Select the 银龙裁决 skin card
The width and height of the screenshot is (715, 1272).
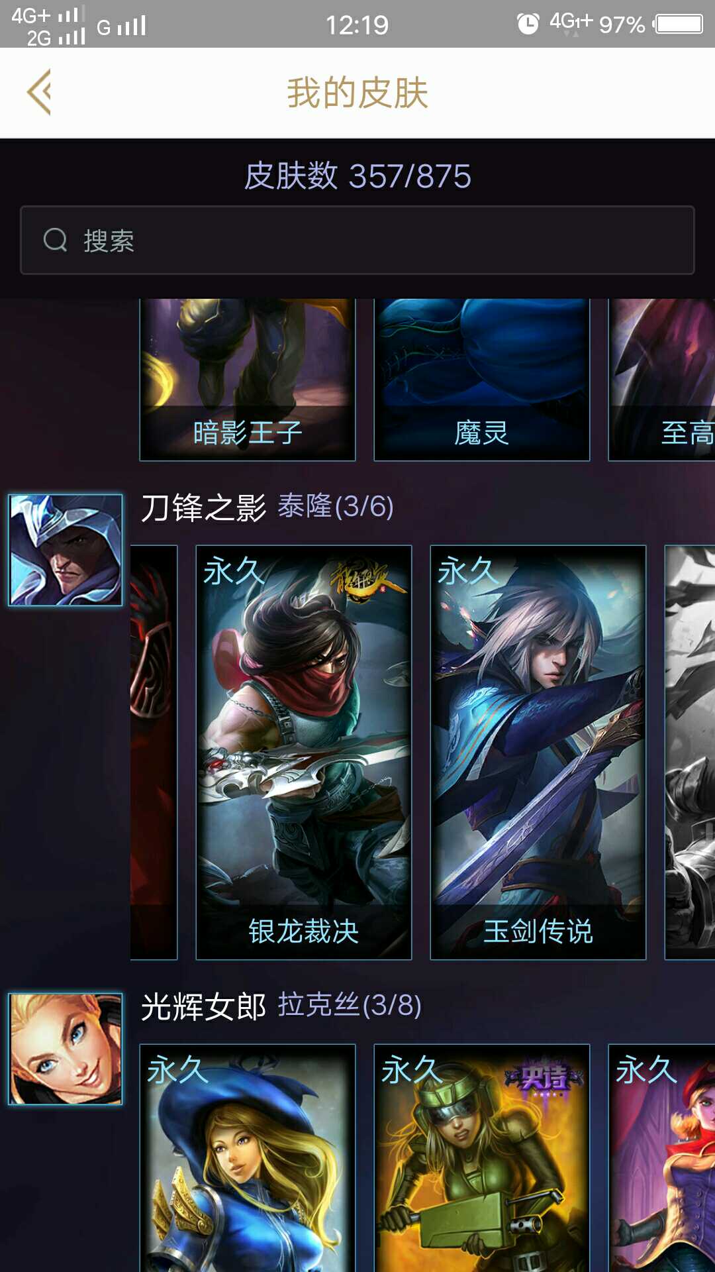(x=304, y=752)
